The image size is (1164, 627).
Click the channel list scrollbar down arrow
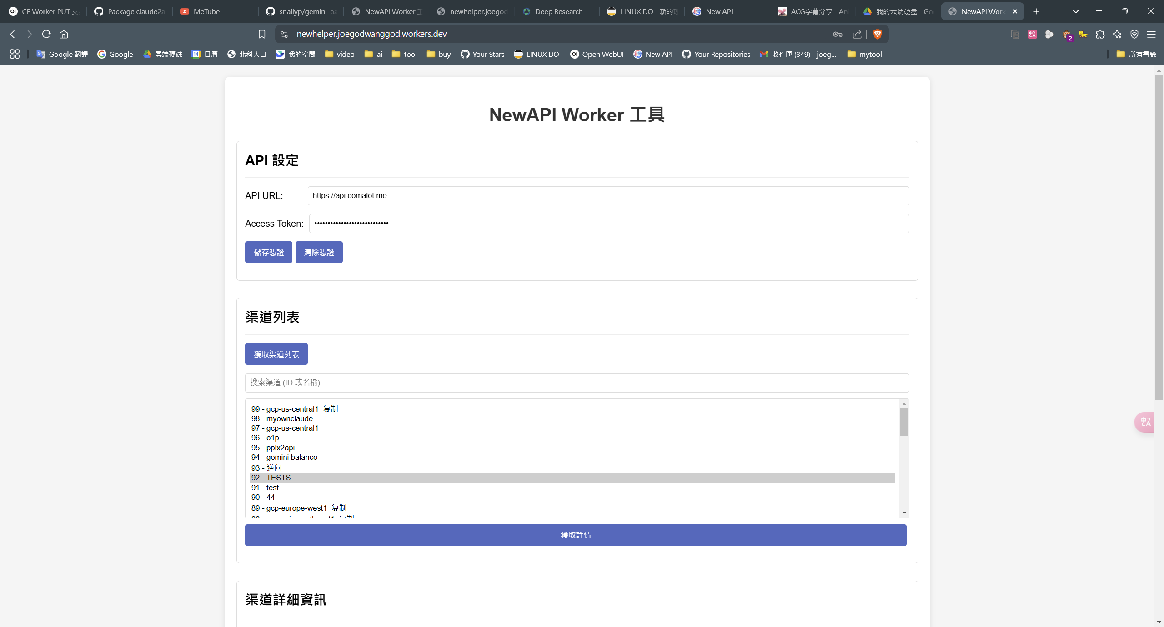(904, 513)
